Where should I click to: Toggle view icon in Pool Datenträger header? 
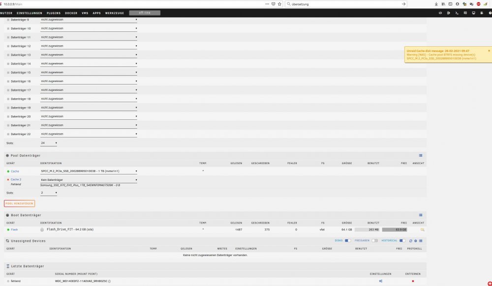421,155
